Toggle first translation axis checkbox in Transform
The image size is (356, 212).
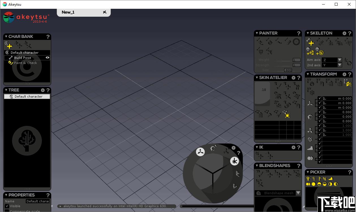[319, 98]
